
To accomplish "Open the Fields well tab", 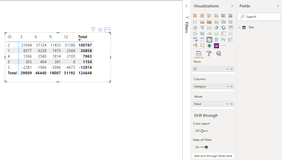I will click(x=199, y=54).
